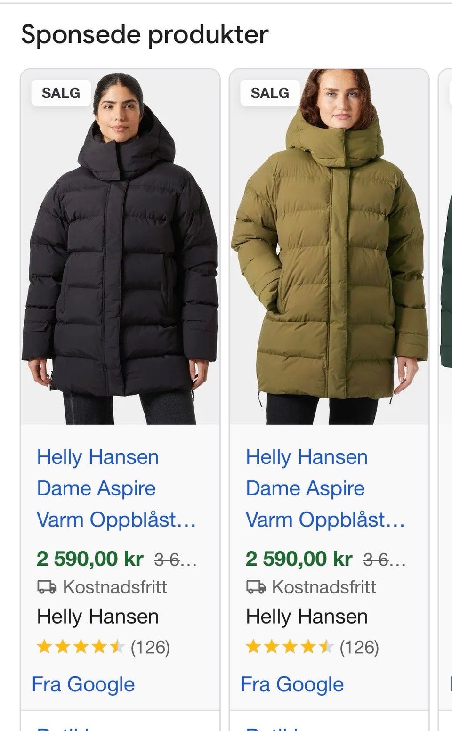The image size is (452, 731).
Task: Open the black Helly Hansen jacket image
Action: 121,247
